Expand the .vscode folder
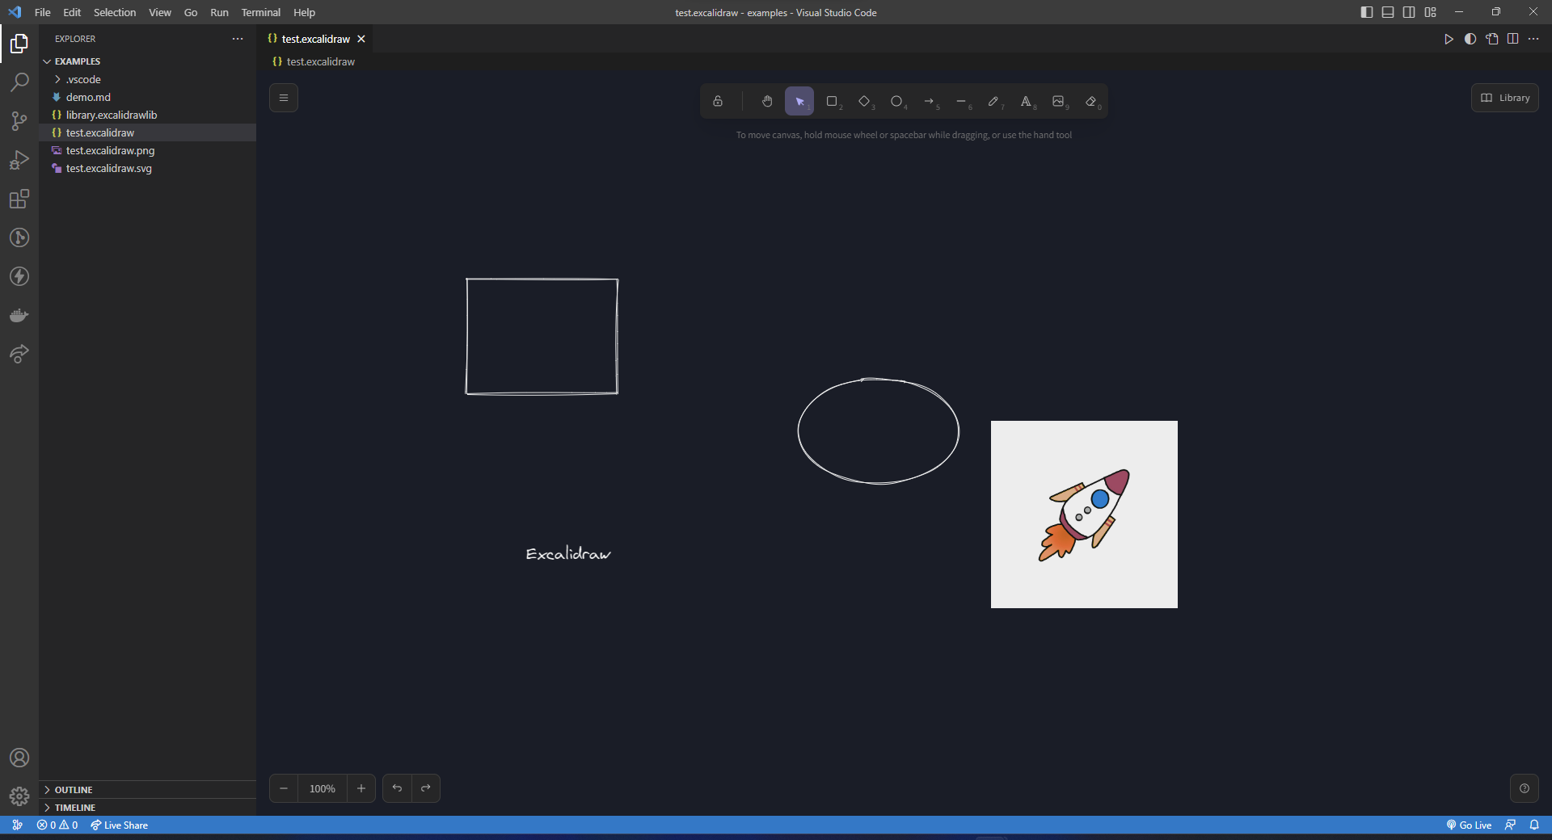The image size is (1552, 840). (x=84, y=79)
